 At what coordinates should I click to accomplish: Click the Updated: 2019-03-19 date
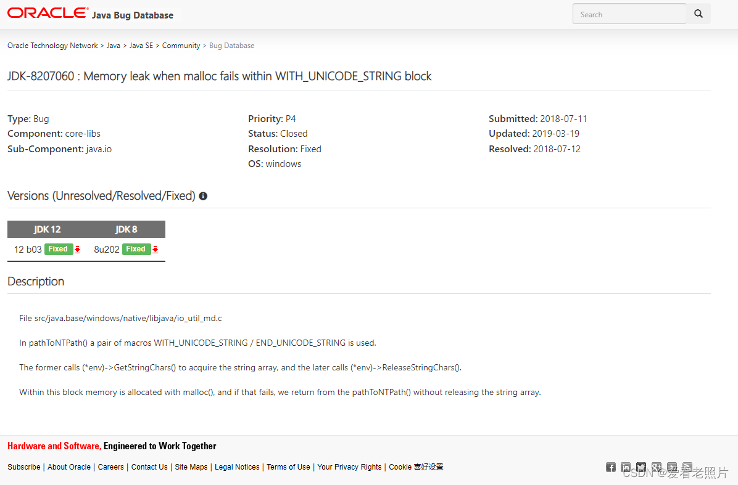(x=534, y=134)
